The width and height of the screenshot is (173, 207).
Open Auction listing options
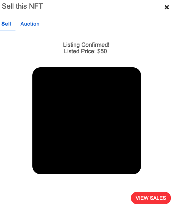30,24
